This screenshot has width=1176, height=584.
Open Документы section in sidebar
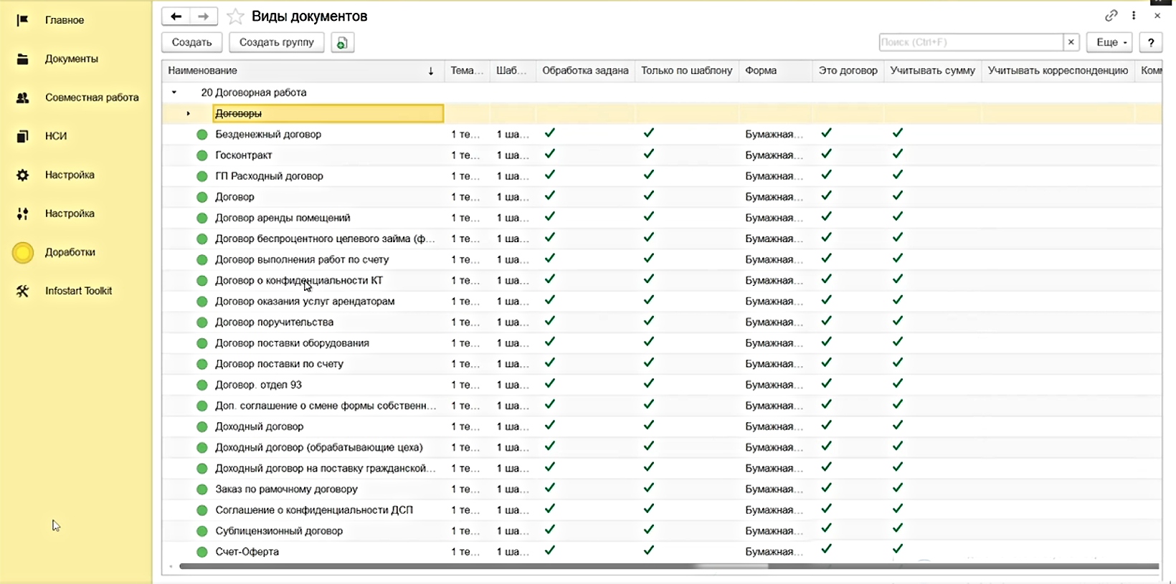coord(71,59)
